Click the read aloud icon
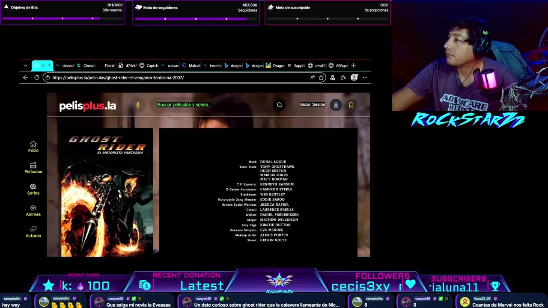This screenshot has width=548, height=308. tap(313, 77)
